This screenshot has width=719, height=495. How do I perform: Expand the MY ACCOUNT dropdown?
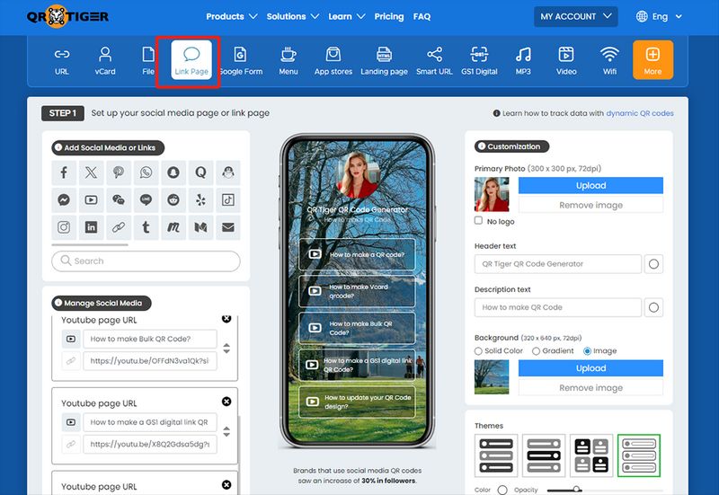click(576, 16)
